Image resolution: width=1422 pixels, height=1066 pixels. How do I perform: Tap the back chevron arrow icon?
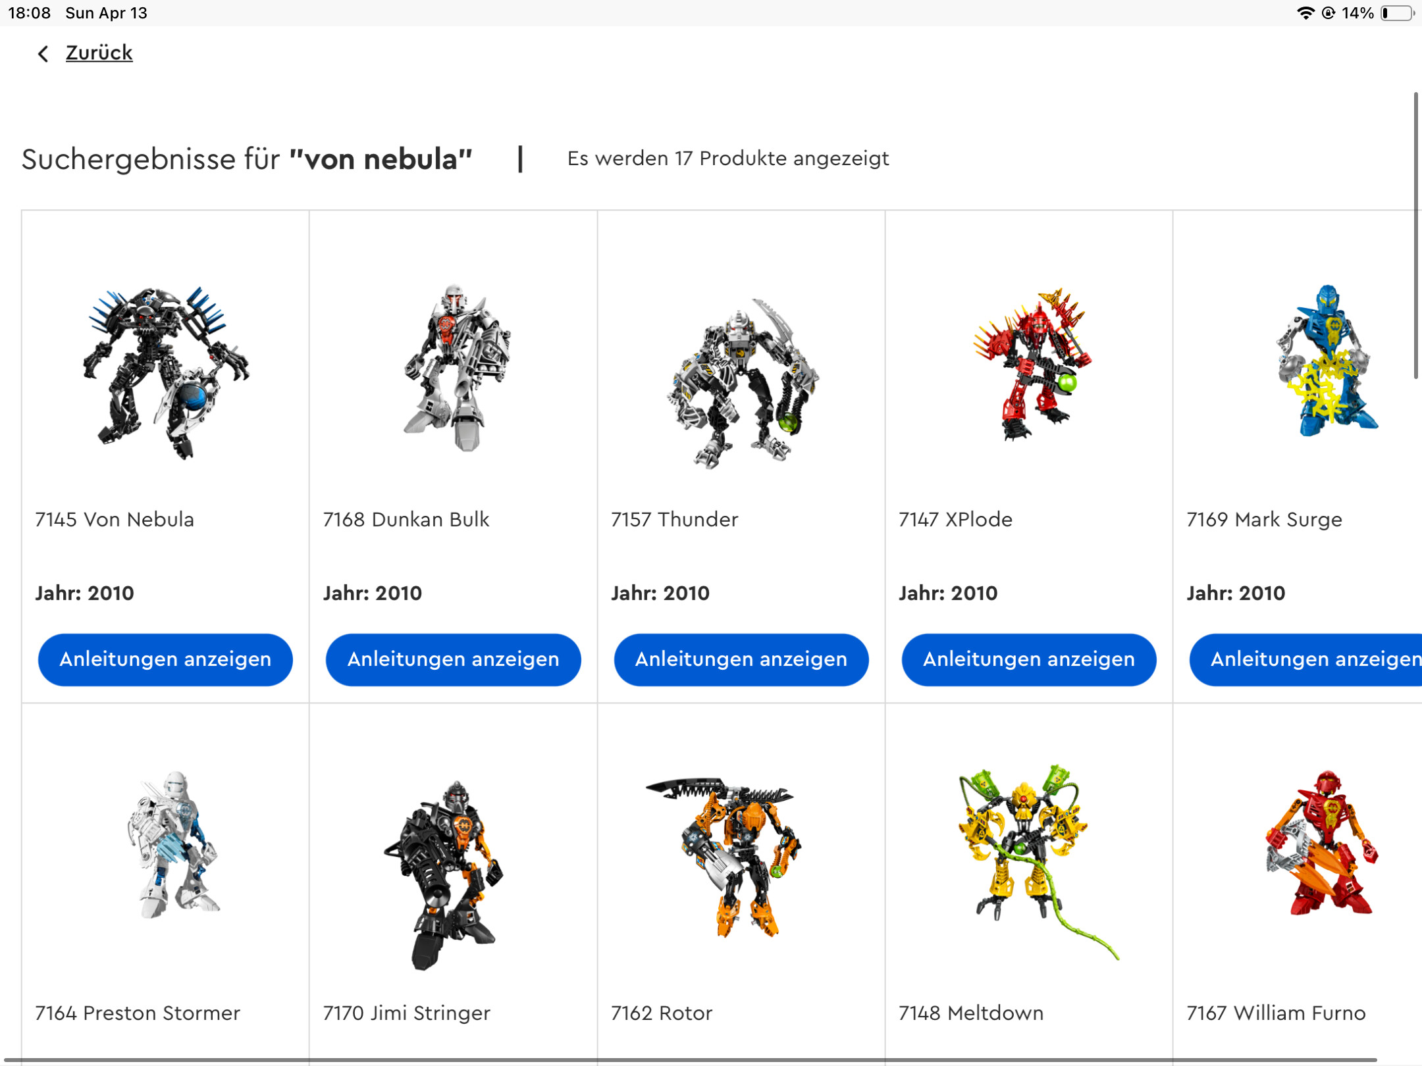tap(43, 53)
